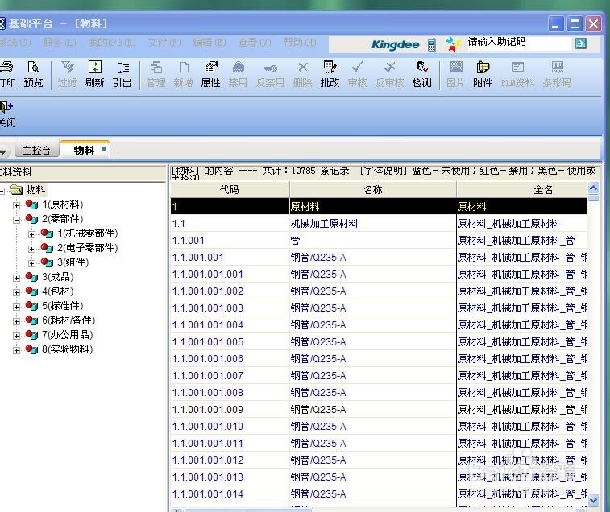Click the Detect (检测) toolbar icon
610x512 pixels.
click(422, 74)
